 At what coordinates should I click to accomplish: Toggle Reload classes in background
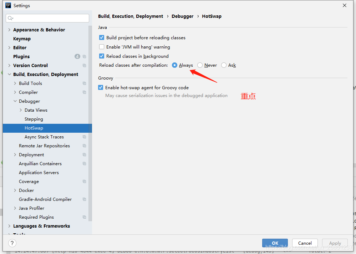pos(102,56)
